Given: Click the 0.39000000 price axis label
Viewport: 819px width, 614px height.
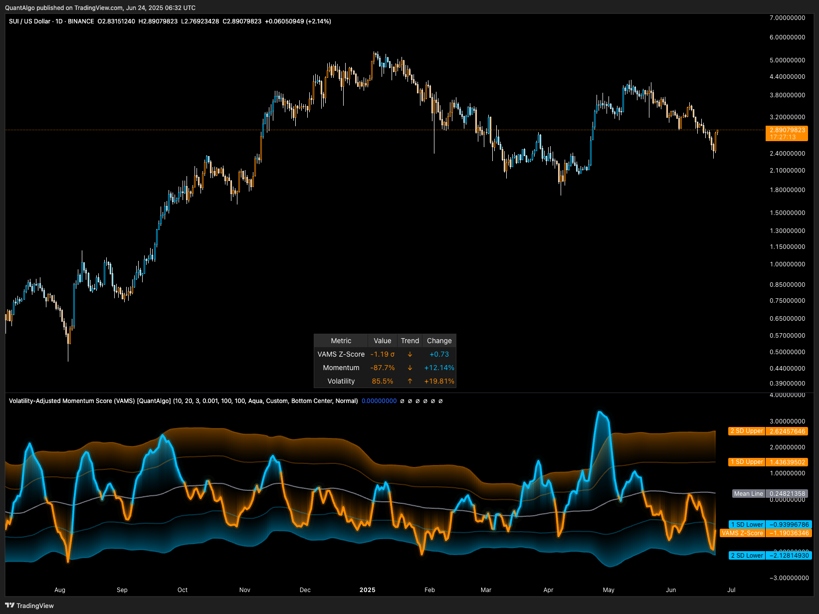Looking at the screenshot, I should (788, 384).
